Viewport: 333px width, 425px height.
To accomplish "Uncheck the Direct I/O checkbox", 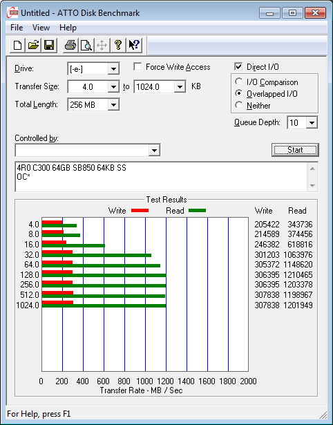I will (x=238, y=66).
